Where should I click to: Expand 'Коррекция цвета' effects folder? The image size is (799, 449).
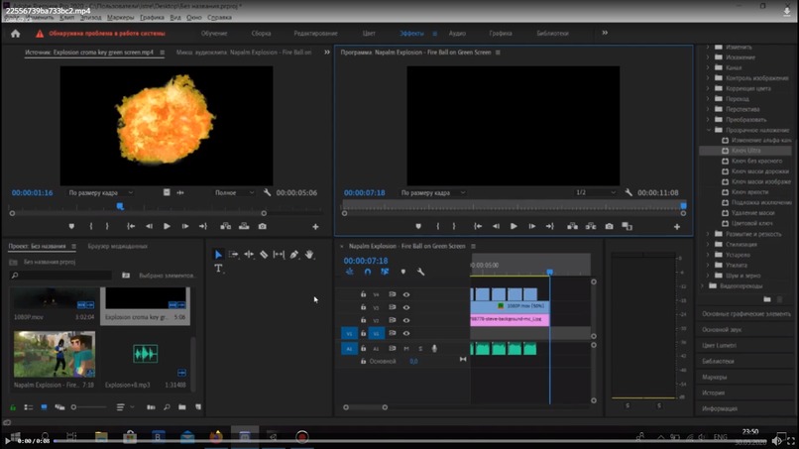coord(709,88)
